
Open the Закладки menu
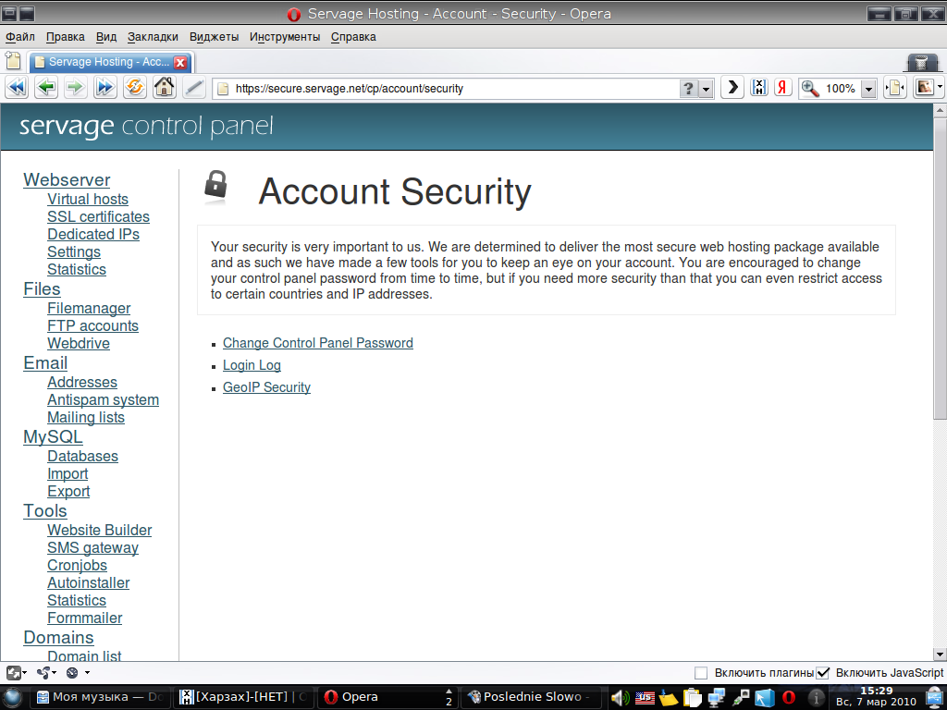pyautogui.click(x=153, y=37)
